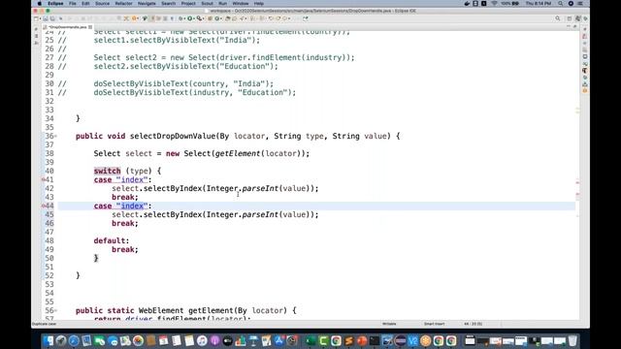The height and width of the screenshot is (349, 621).
Task: Open the Search menu
Action: click(168, 3)
